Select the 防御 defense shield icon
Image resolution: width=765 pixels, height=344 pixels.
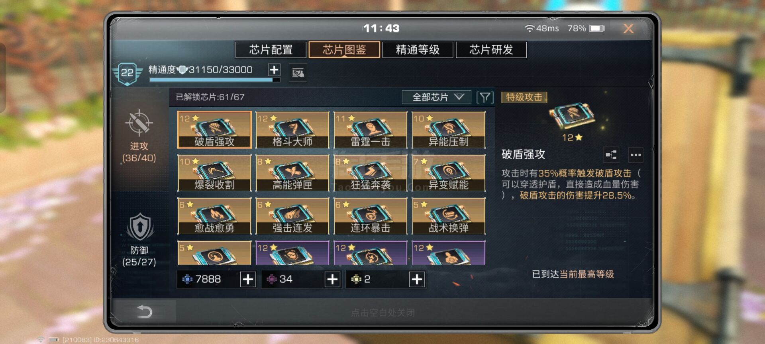point(139,227)
